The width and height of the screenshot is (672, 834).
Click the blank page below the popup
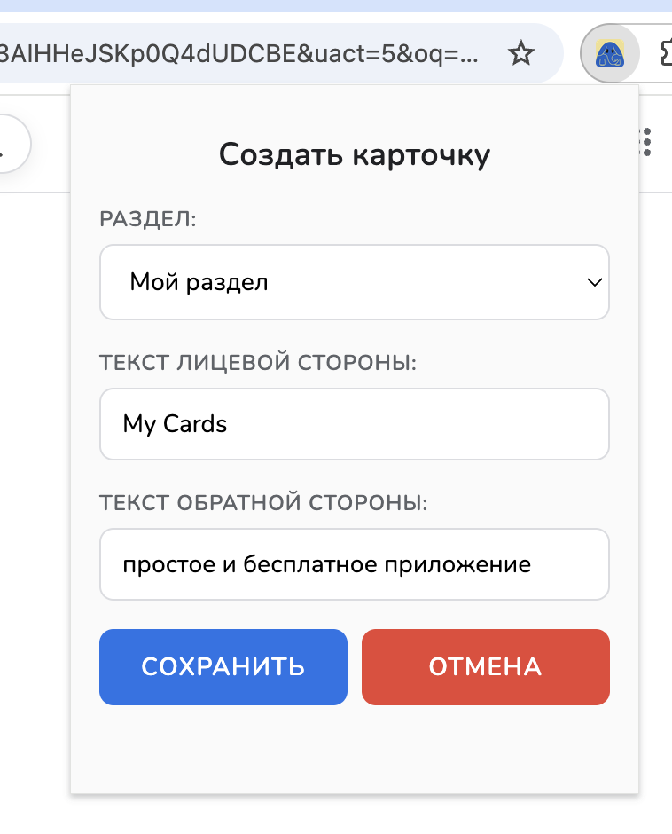click(354, 816)
